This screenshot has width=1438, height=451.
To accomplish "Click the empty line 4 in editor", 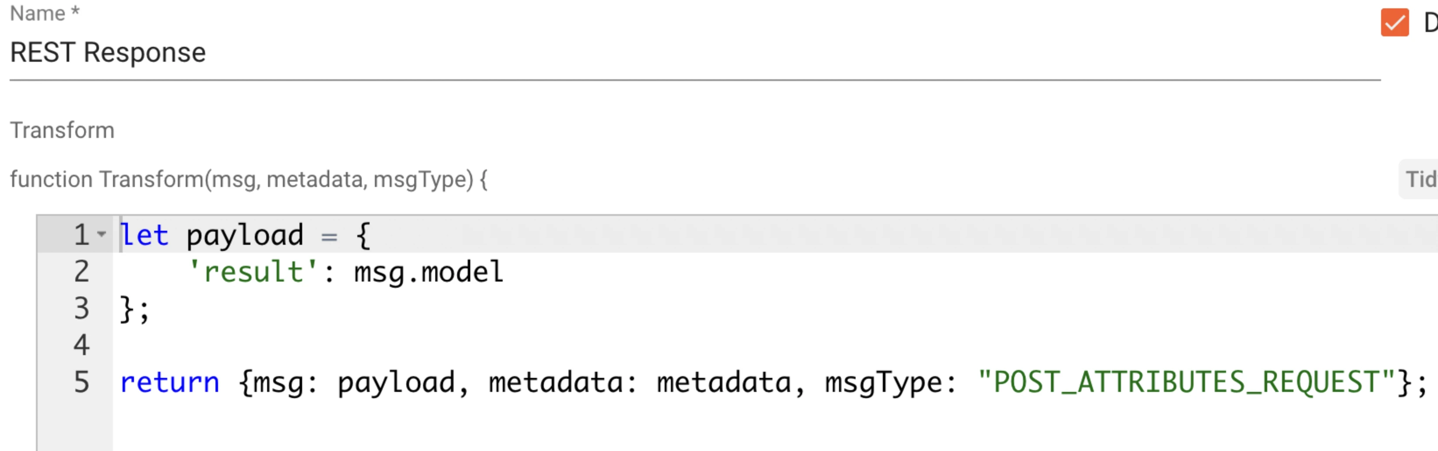I will tap(776, 345).
